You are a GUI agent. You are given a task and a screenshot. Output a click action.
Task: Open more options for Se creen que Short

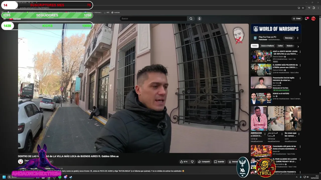299,134
